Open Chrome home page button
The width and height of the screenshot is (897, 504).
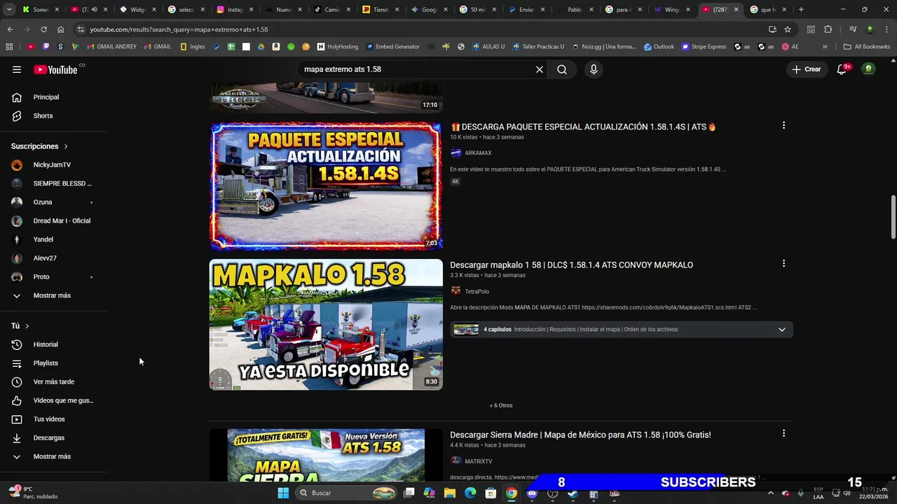point(60,29)
